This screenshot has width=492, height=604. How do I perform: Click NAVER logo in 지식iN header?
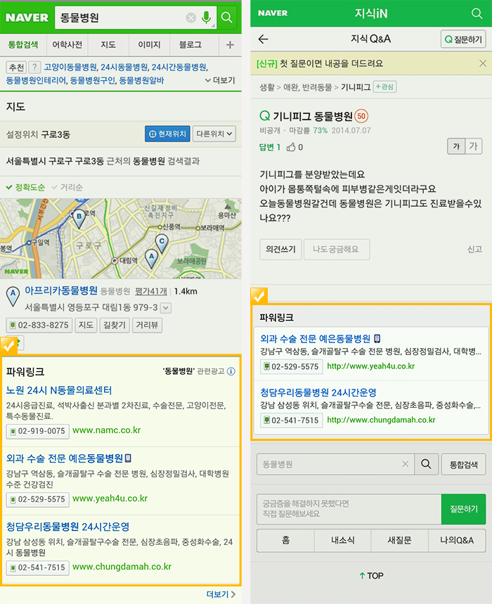tap(273, 13)
